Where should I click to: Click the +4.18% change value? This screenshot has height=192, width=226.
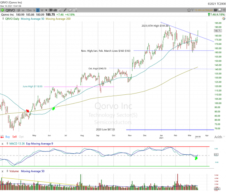[x=70, y=14]
